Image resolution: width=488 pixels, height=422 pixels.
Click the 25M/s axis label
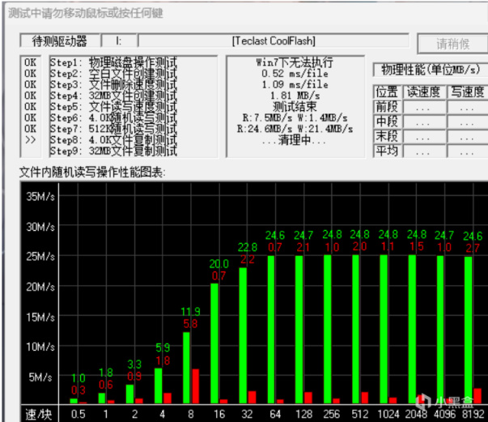click(x=40, y=257)
